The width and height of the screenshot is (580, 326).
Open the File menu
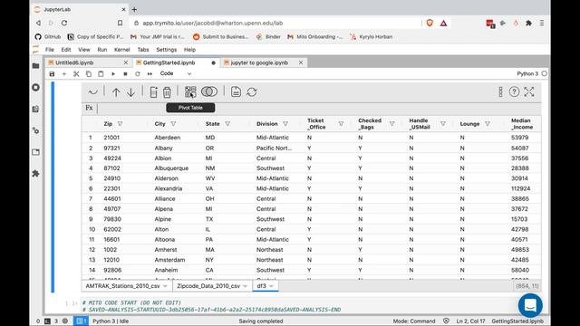pyautogui.click(x=50, y=50)
